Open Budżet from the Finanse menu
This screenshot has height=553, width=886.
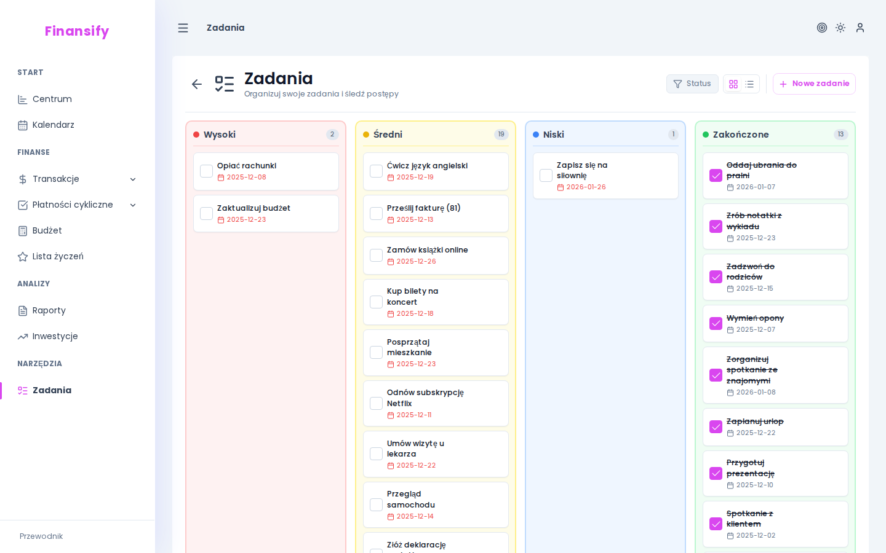point(46,230)
